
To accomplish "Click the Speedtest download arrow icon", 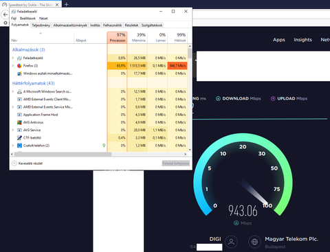I will coord(218,99).
